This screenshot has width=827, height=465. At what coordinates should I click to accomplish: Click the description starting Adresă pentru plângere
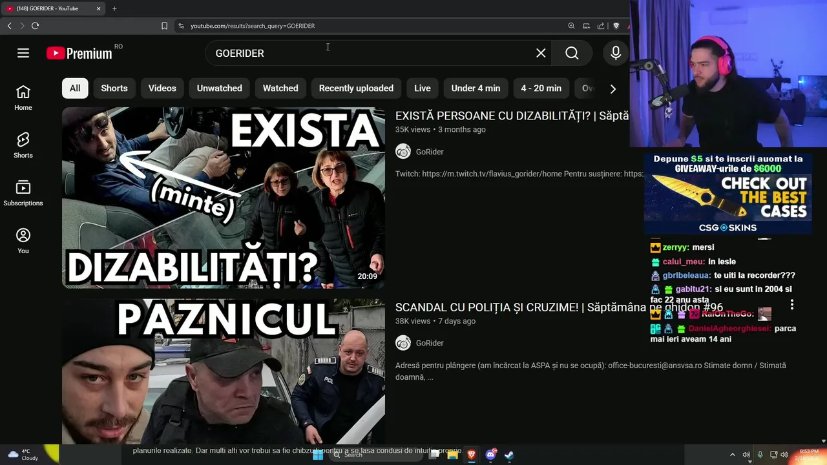pyautogui.click(x=591, y=371)
